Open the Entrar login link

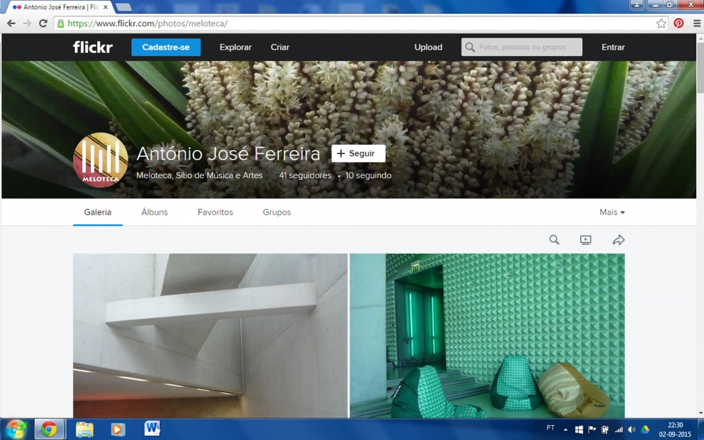[x=613, y=47]
